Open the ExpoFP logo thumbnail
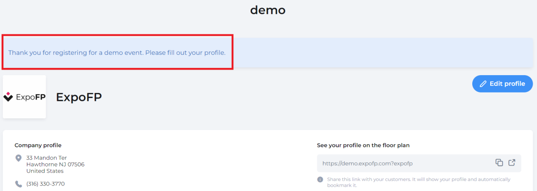The image size is (537, 191). click(24, 97)
